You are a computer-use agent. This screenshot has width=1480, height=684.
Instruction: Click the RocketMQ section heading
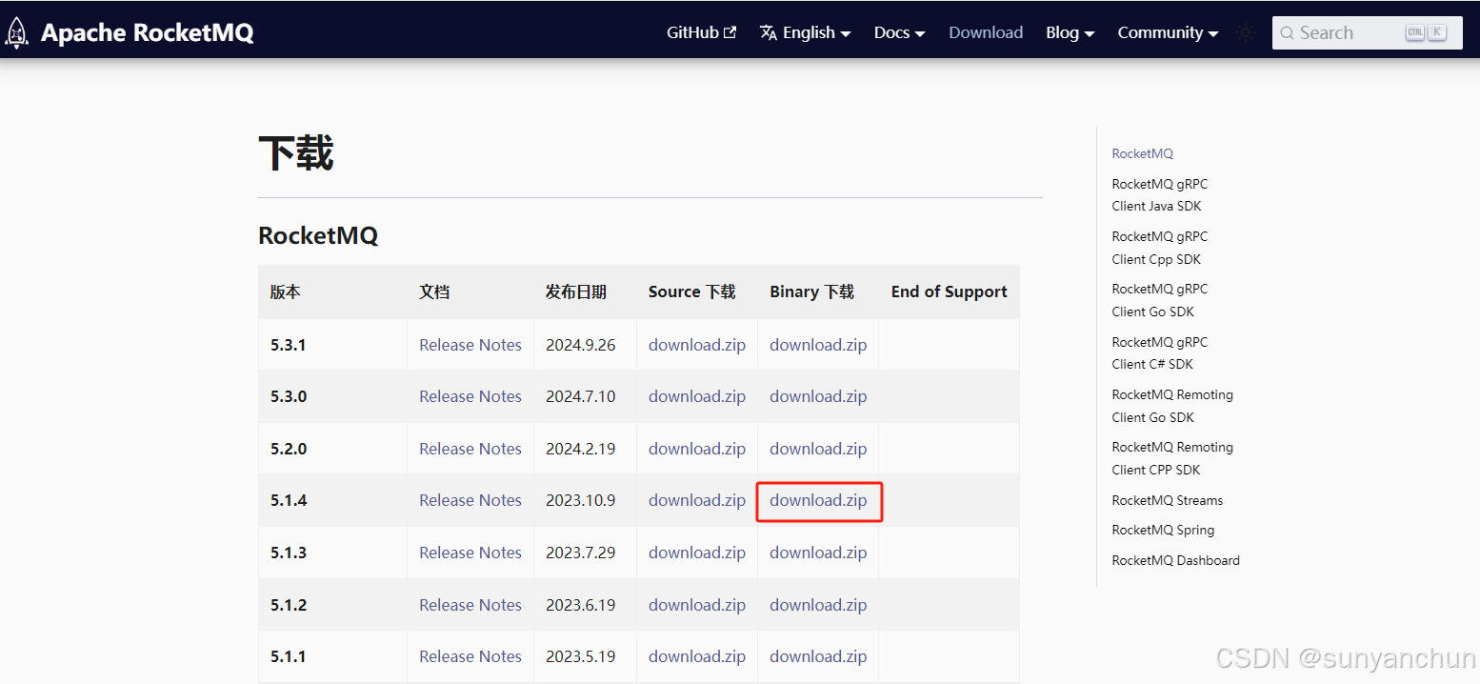click(x=318, y=235)
